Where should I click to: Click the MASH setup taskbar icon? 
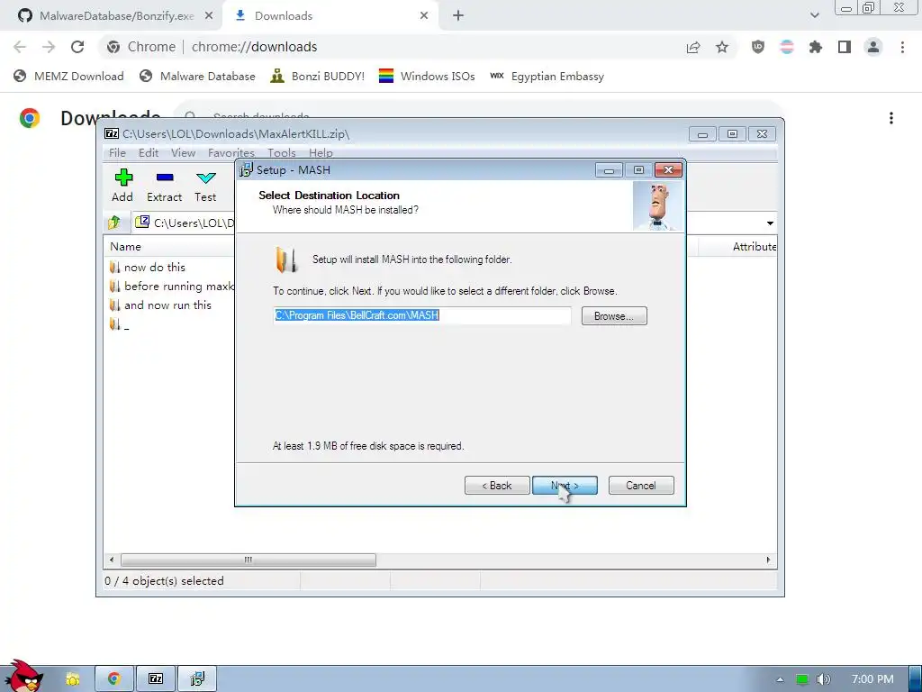pyautogui.click(x=197, y=679)
